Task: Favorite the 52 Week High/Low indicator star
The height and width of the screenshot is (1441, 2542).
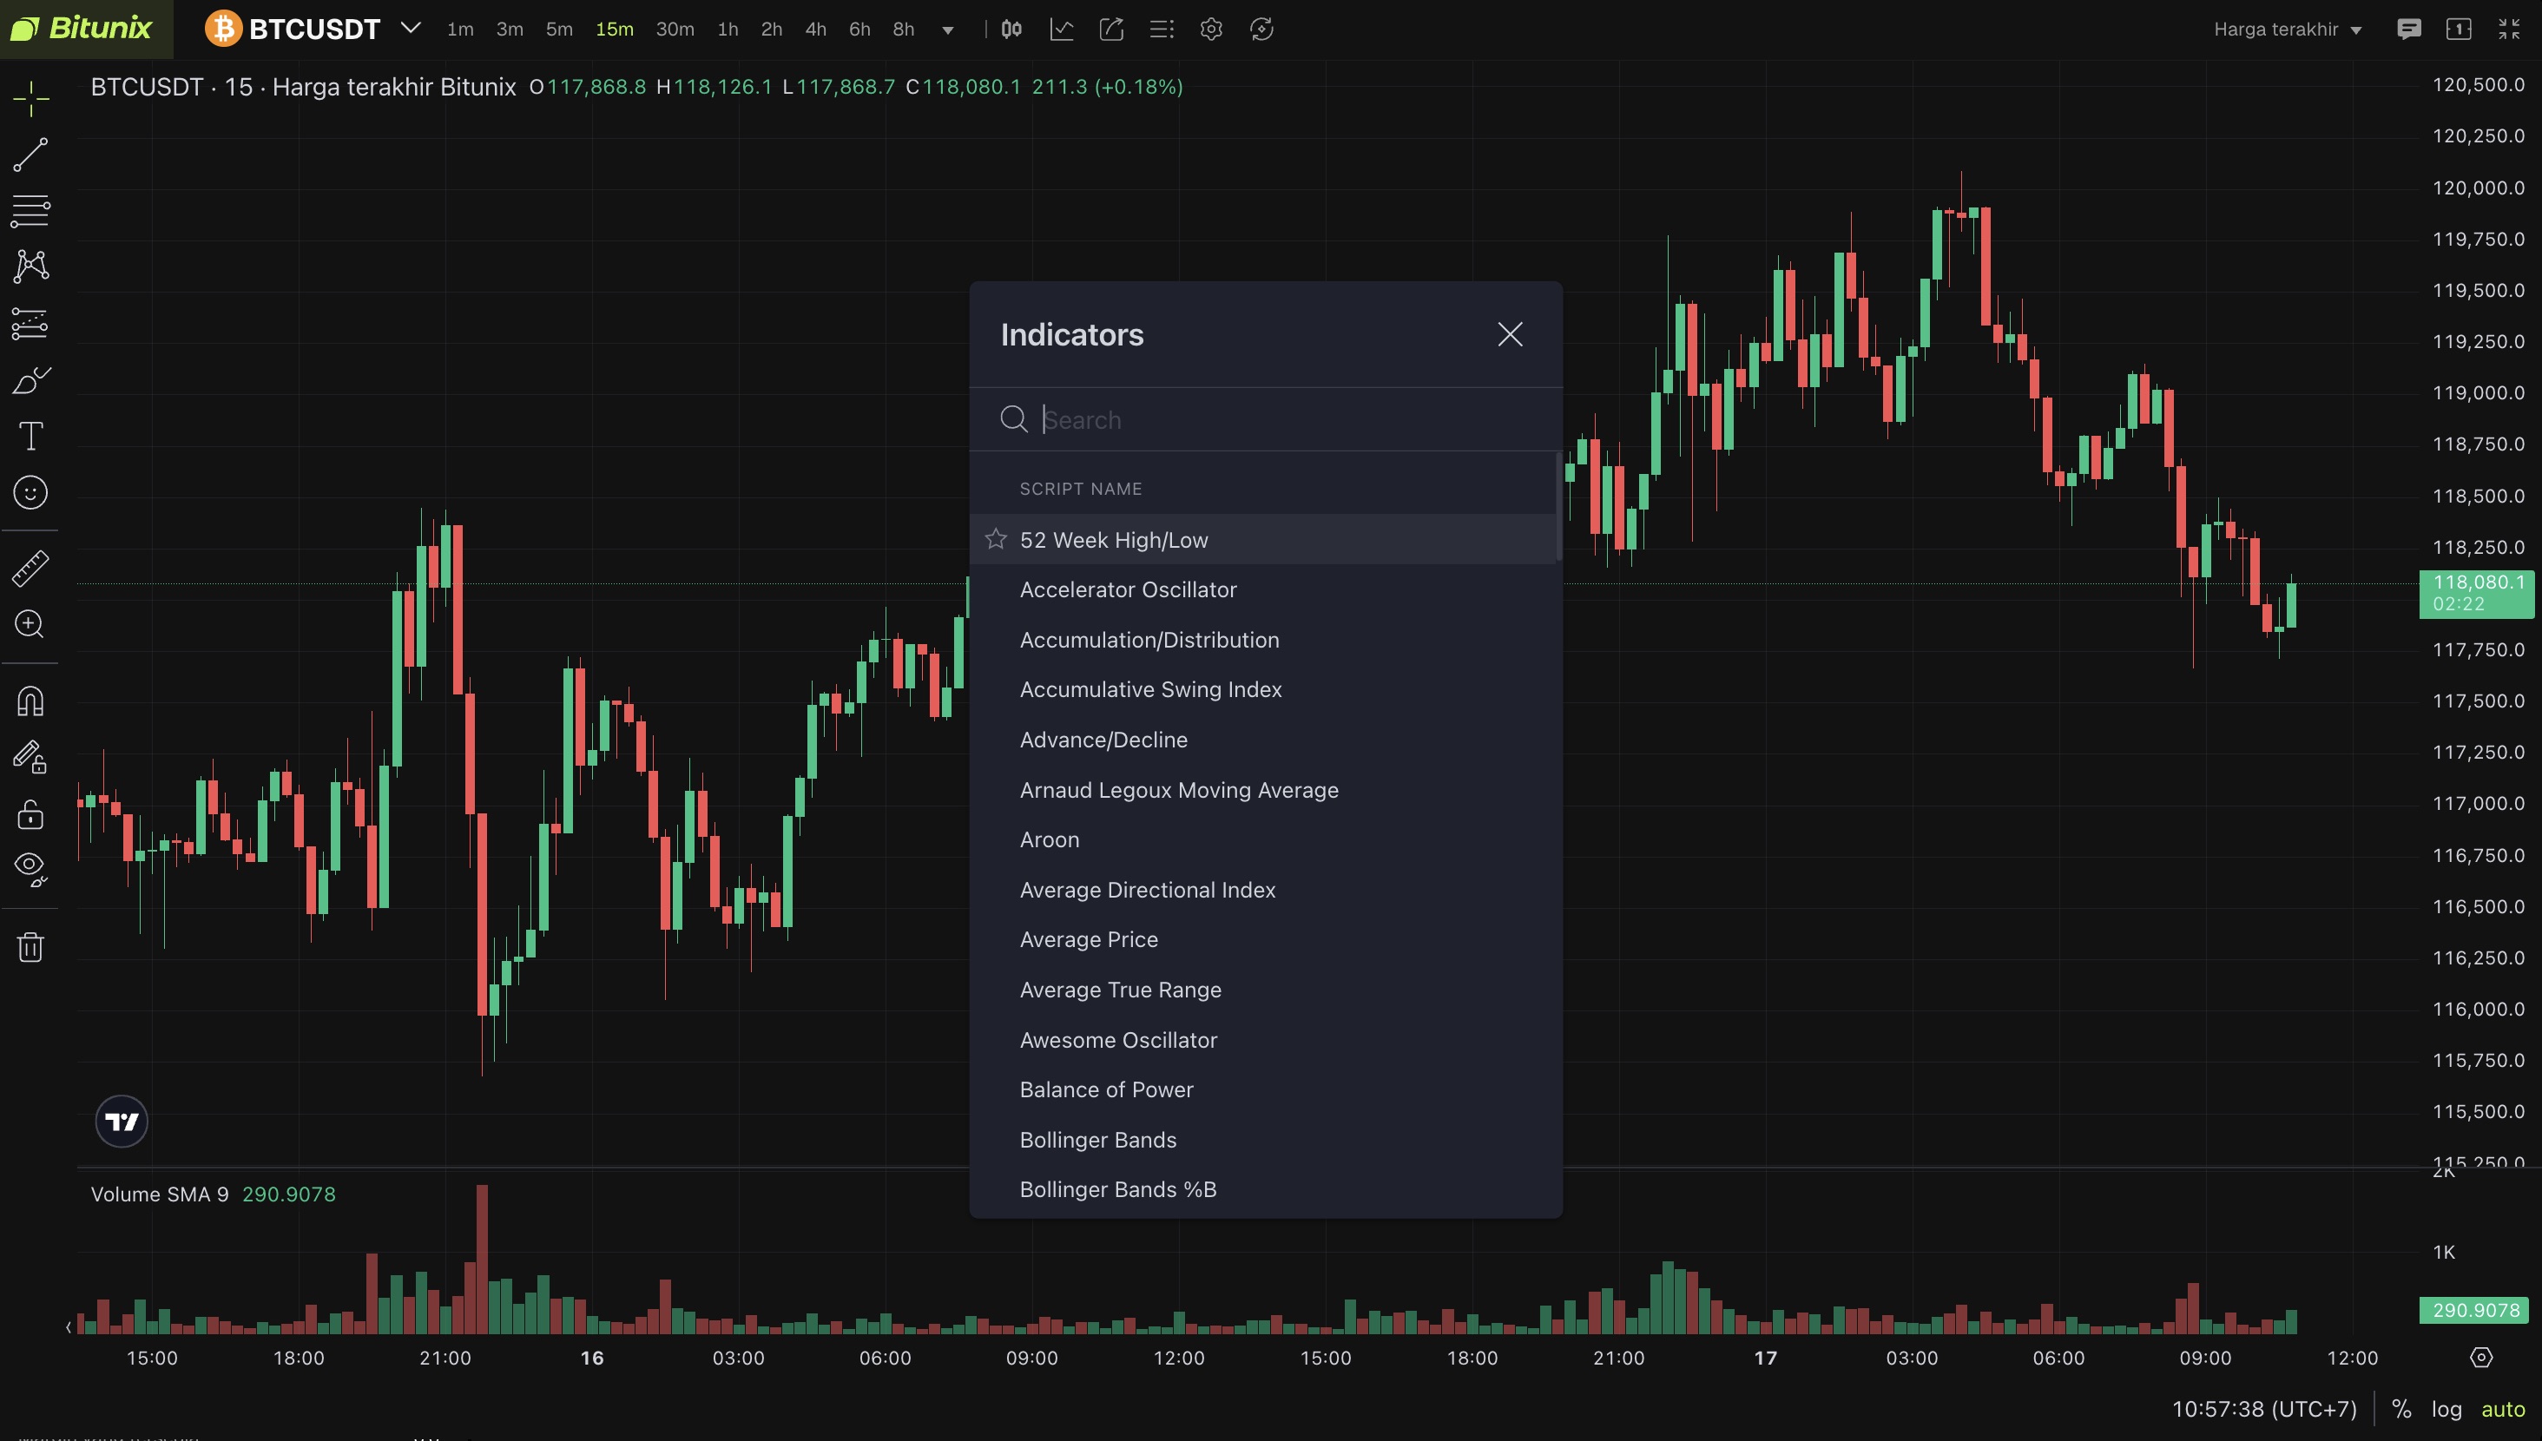Action: pos(996,539)
